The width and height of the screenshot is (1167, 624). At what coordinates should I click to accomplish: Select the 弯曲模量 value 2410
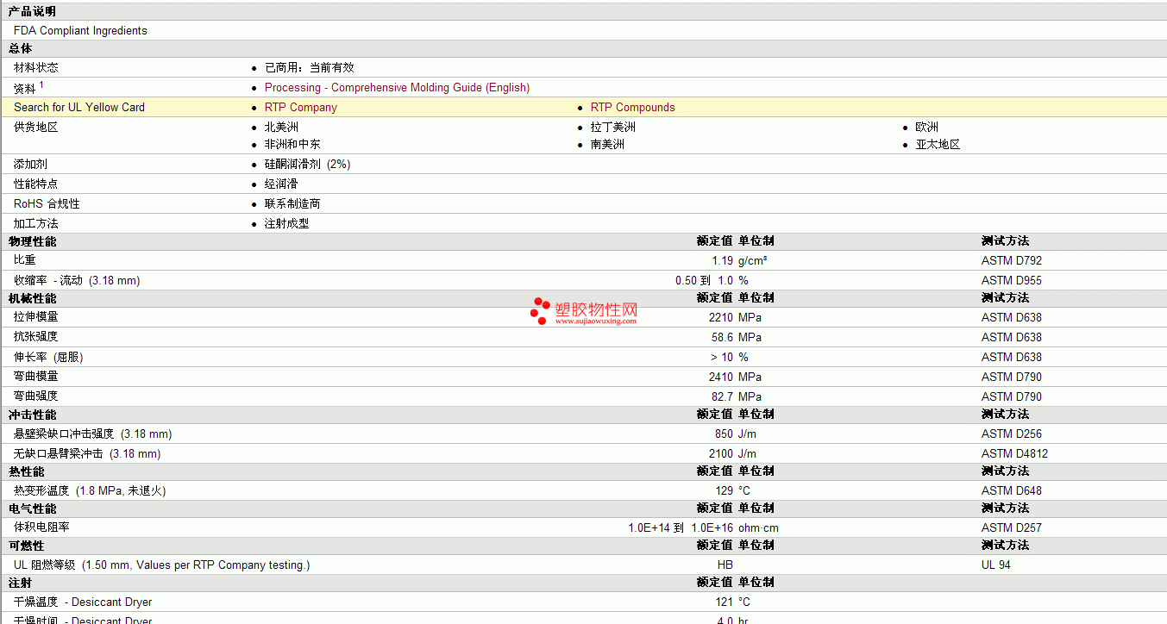tap(721, 378)
